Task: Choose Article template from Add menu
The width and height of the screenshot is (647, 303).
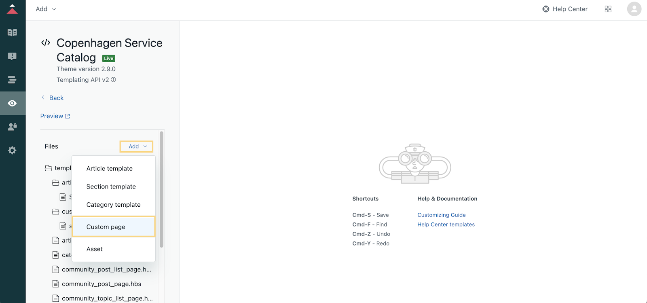Action: pos(110,168)
